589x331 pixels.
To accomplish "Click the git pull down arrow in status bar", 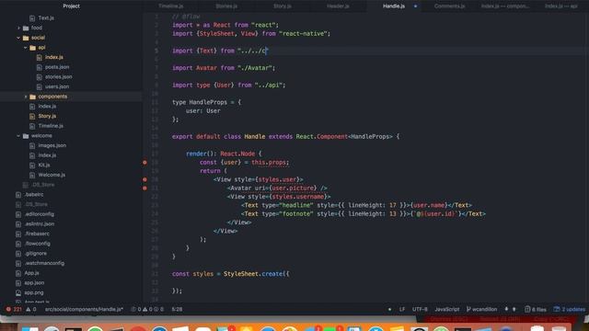I will (506, 309).
